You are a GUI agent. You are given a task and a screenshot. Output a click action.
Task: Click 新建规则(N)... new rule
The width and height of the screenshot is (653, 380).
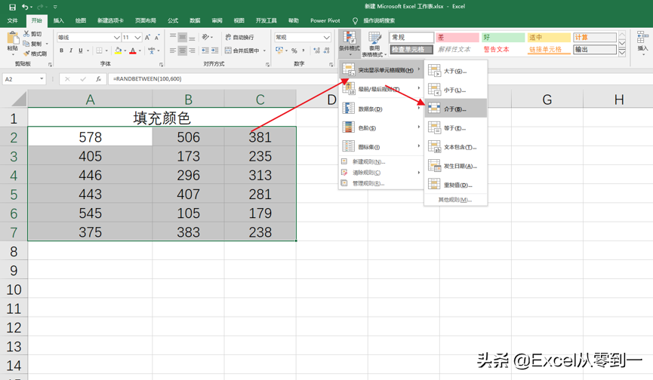coord(381,162)
